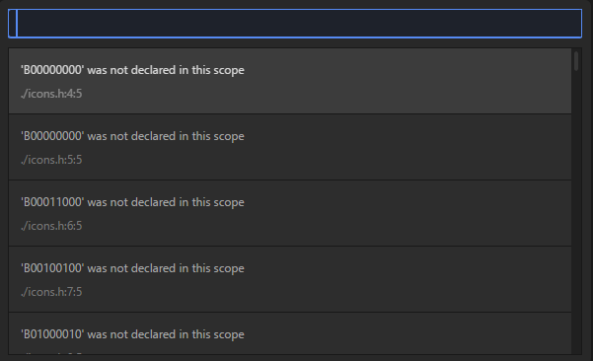The height and width of the screenshot is (361, 593).
Task: Click scrollbar track below the thumb
Action: pos(576,212)
